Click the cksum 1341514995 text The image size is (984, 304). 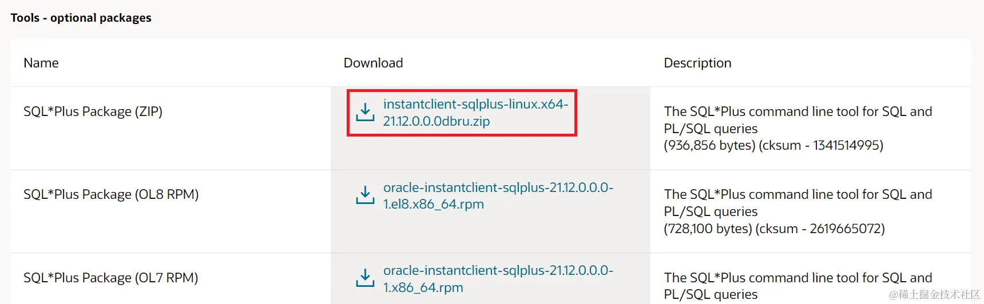coord(821,145)
